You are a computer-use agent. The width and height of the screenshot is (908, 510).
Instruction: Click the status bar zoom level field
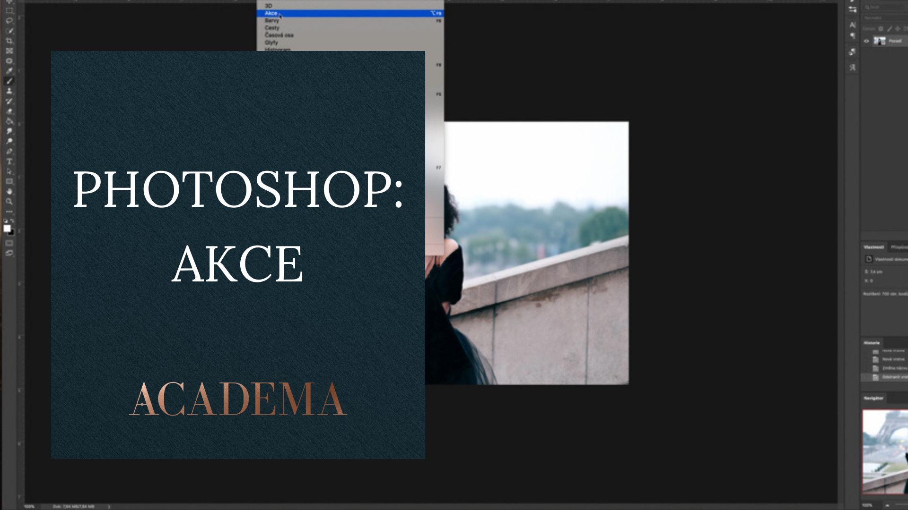click(x=29, y=507)
